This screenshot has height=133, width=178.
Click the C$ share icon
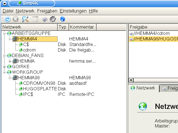tap(21, 45)
